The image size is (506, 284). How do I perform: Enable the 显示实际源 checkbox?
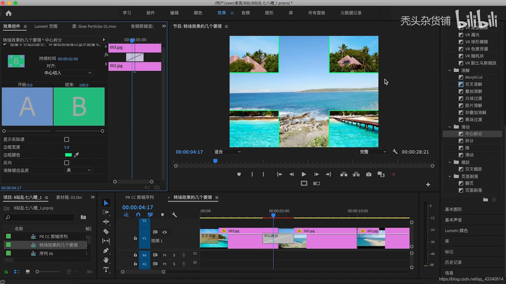tap(67, 139)
